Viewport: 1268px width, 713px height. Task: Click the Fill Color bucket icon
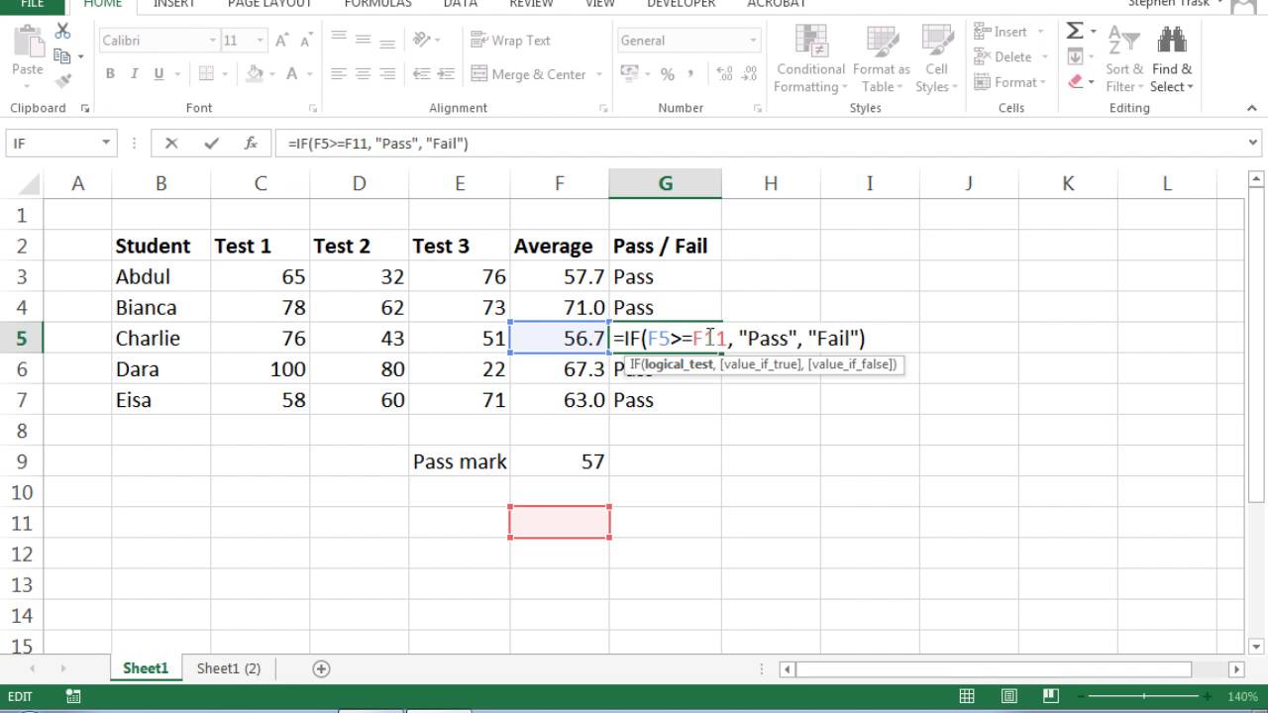pos(255,73)
